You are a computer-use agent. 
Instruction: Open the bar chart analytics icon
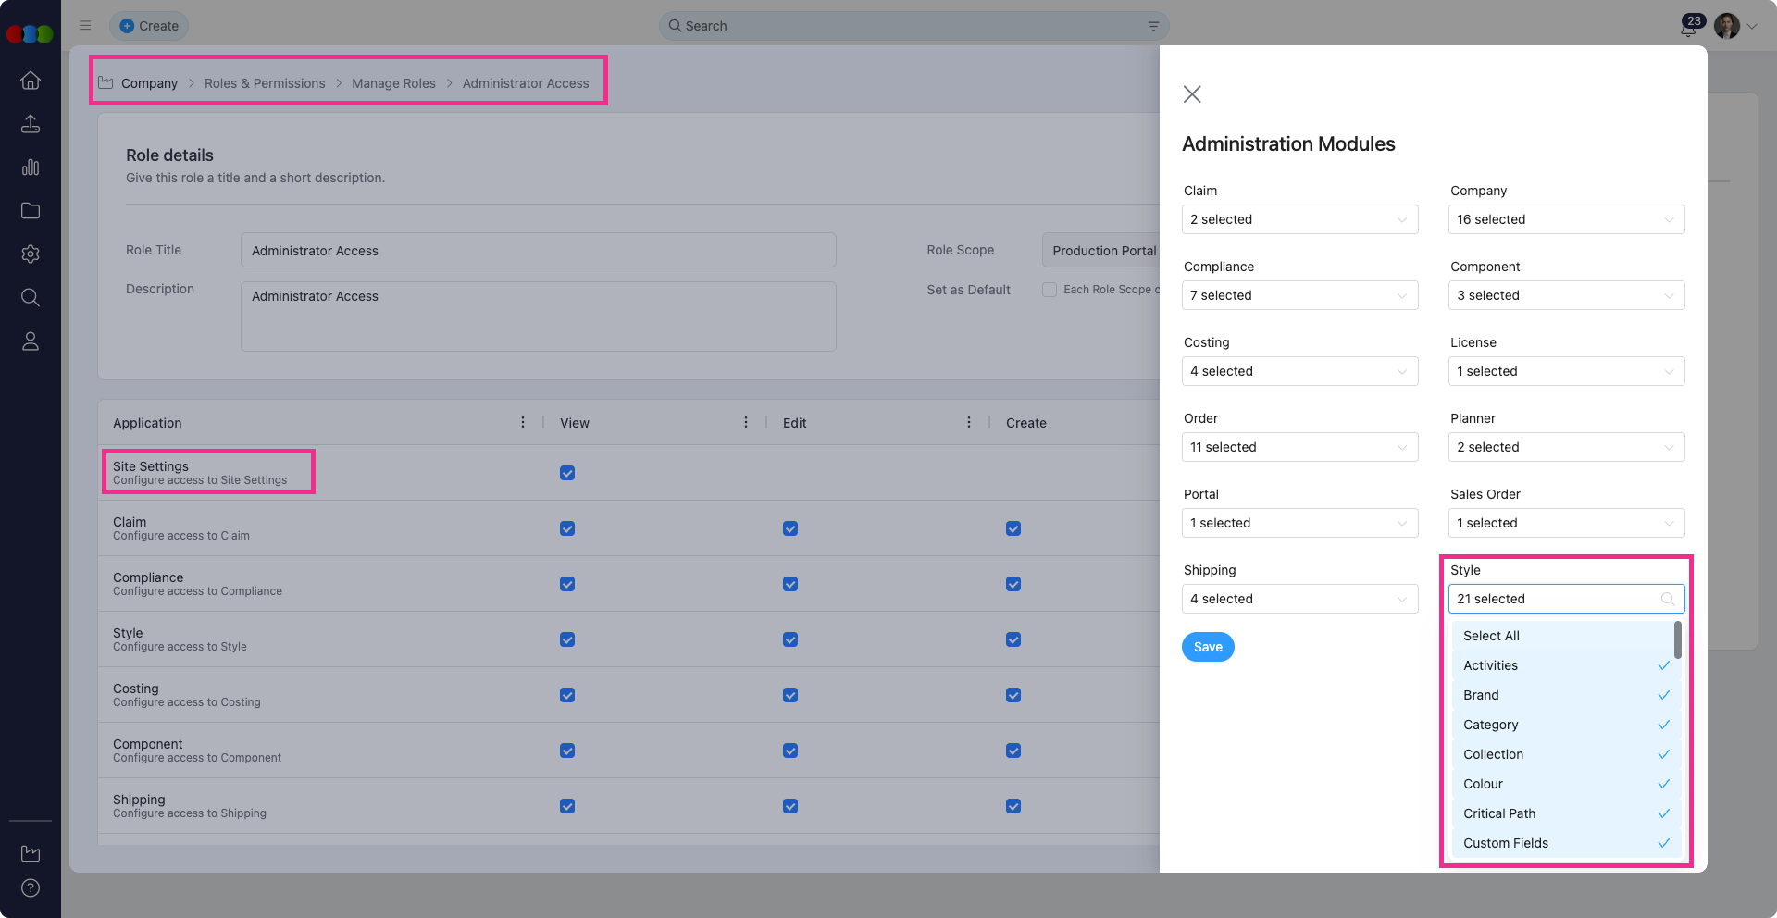pos(31,167)
